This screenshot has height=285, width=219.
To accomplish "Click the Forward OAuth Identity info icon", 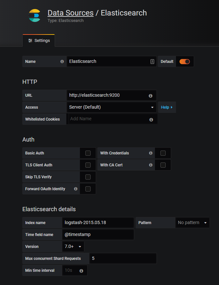I will pyautogui.click(x=76, y=189).
